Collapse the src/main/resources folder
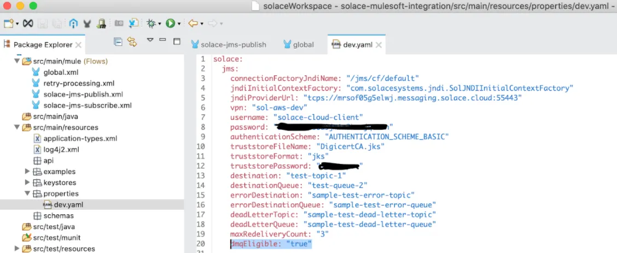This screenshot has width=617, height=253. pyautogui.click(x=16, y=127)
